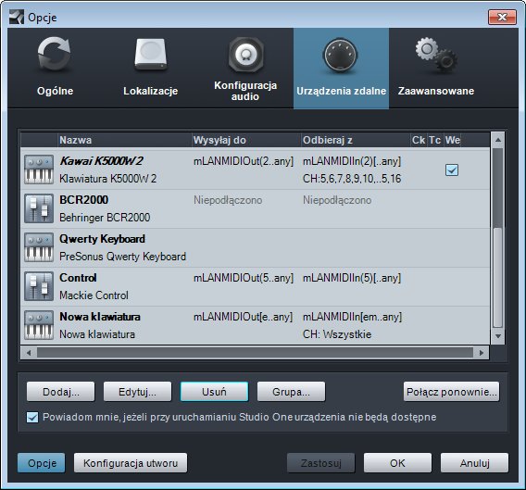Sort by the Nazwa column header
This screenshot has height=490, width=526.
tap(124, 140)
